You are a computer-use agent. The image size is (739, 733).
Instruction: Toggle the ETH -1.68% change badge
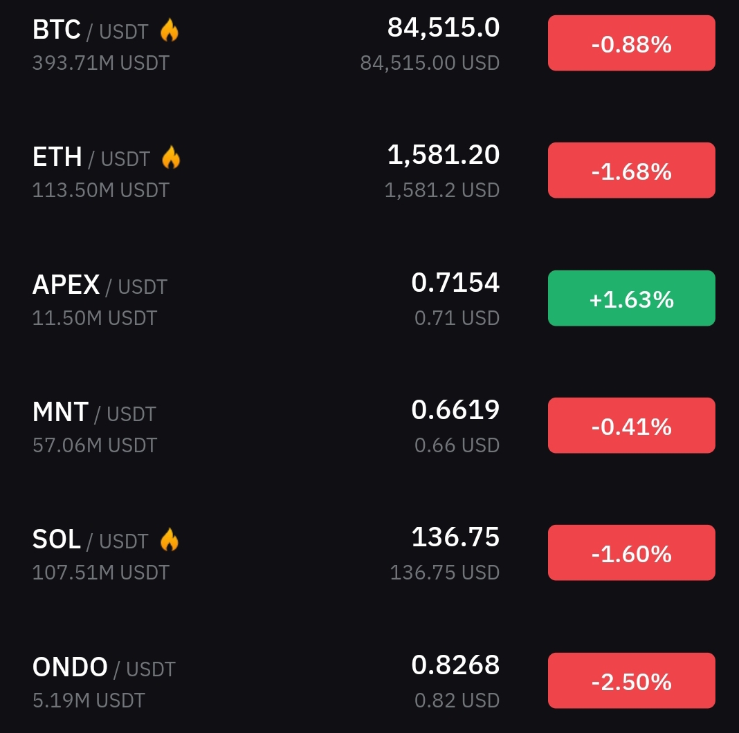631,171
